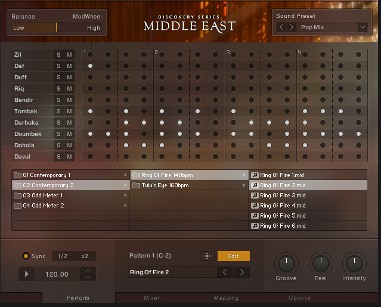
Task: Go to previous pattern Ring Of Fire
Action: 225,272
